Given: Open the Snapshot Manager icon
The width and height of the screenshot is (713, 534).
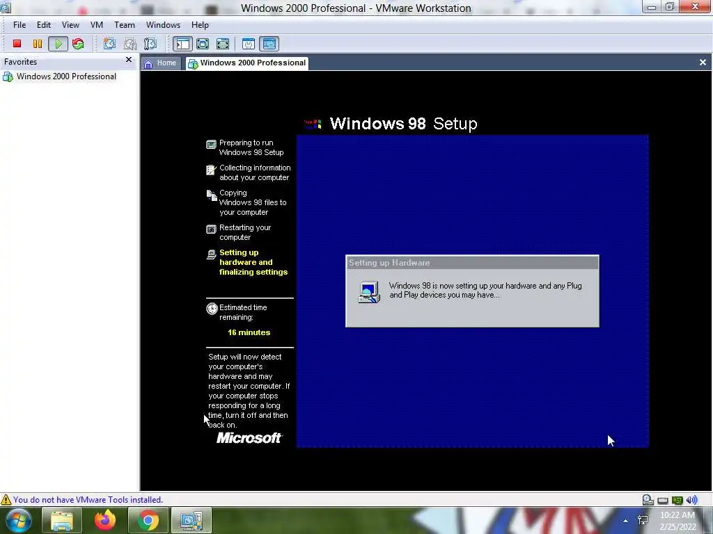Looking at the screenshot, I should tap(150, 44).
